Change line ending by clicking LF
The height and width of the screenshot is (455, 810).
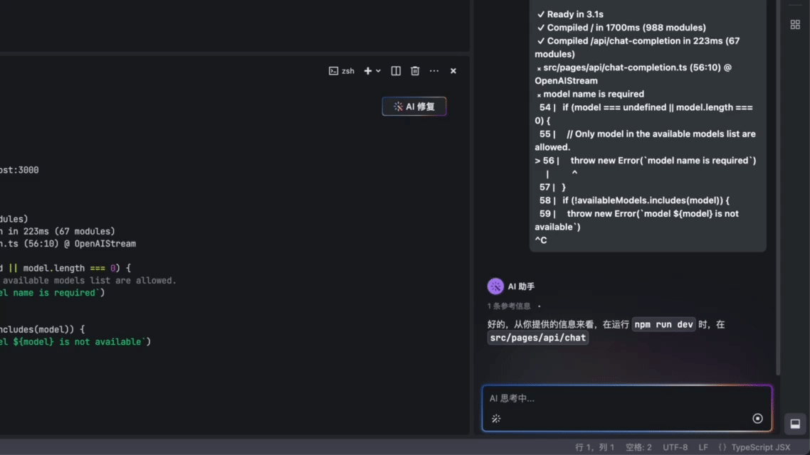(703, 447)
